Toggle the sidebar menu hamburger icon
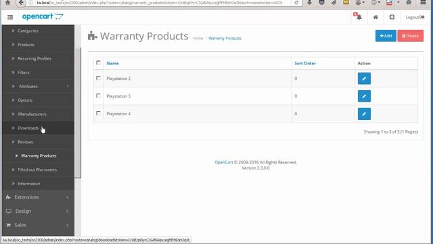433x244 pixels. pos(10,17)
